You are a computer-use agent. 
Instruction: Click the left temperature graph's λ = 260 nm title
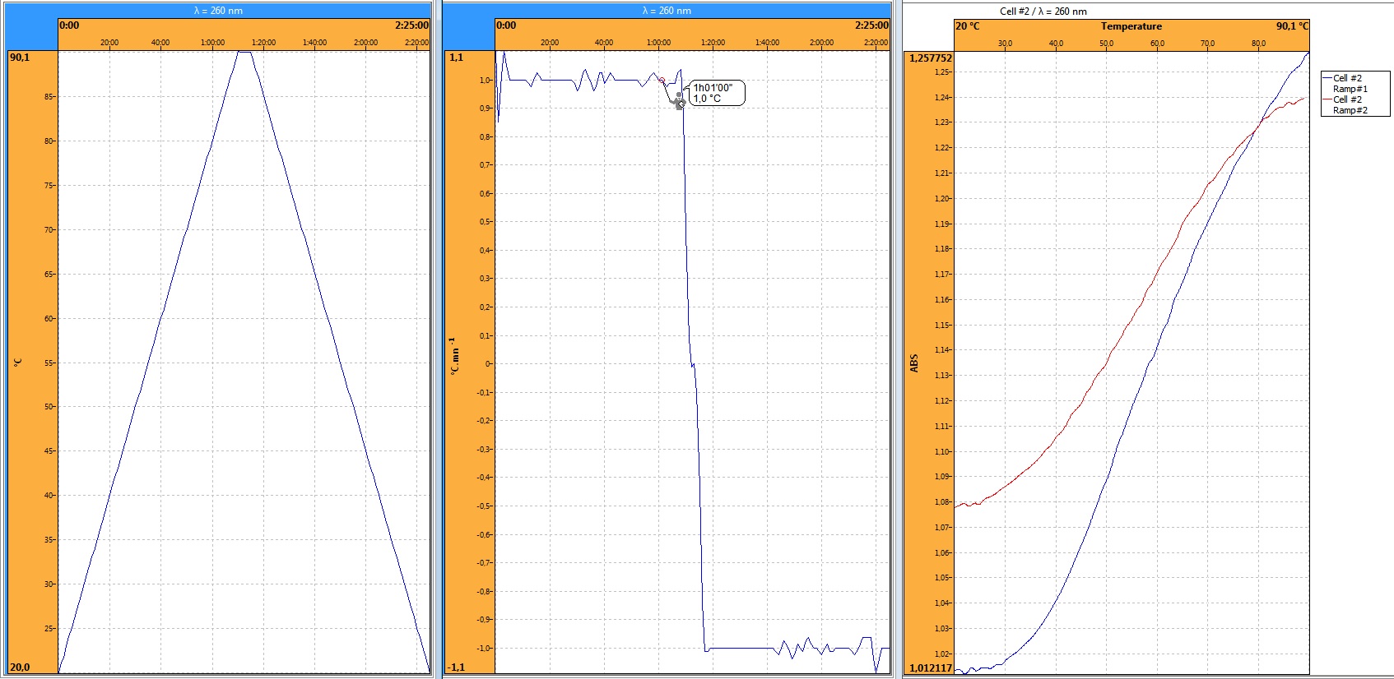point(218,11)
